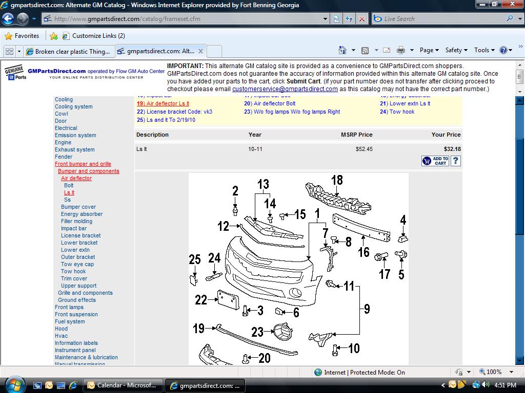Open the Safety dropdown menu
525x393 pixels.
click(456, 50)
